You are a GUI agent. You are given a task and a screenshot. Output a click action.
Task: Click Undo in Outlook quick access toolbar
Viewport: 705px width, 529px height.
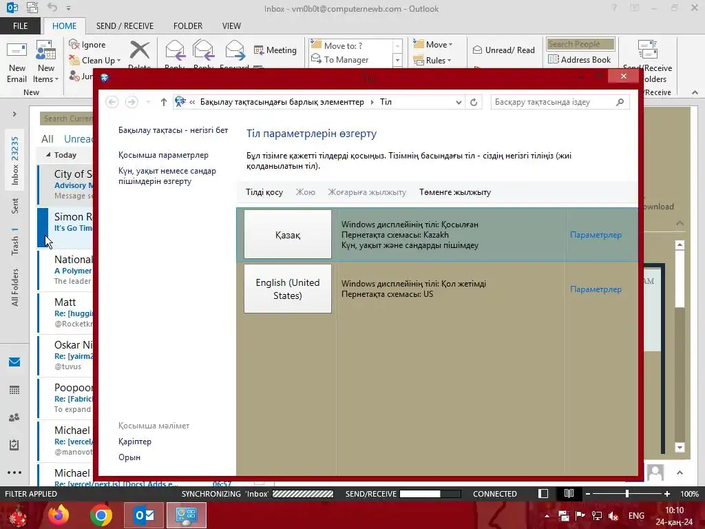[52, 8]
